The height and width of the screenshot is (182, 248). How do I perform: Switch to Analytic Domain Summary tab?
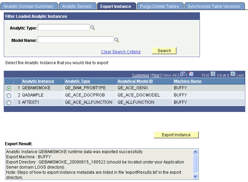[29, 6]
